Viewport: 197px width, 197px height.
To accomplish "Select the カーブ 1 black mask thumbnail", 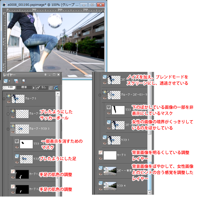I will pos(22,174).
